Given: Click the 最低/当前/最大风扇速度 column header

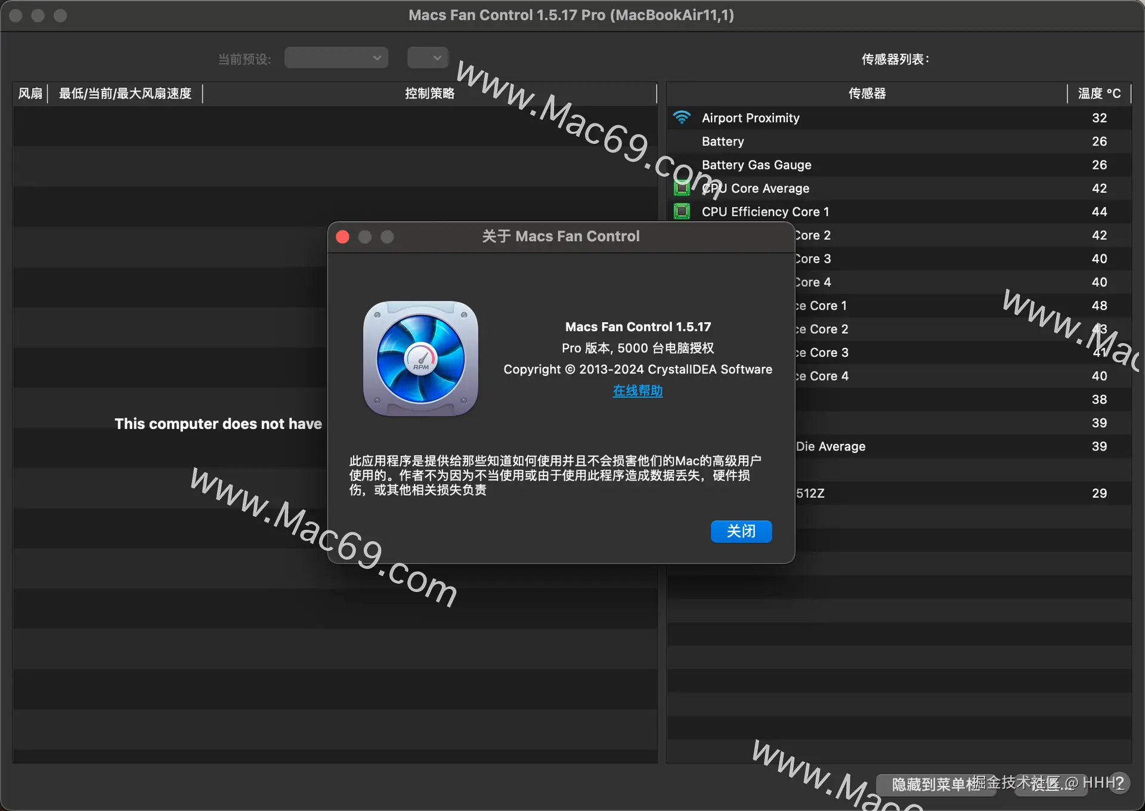Looking at the screenshot, I should pos(125,94).
